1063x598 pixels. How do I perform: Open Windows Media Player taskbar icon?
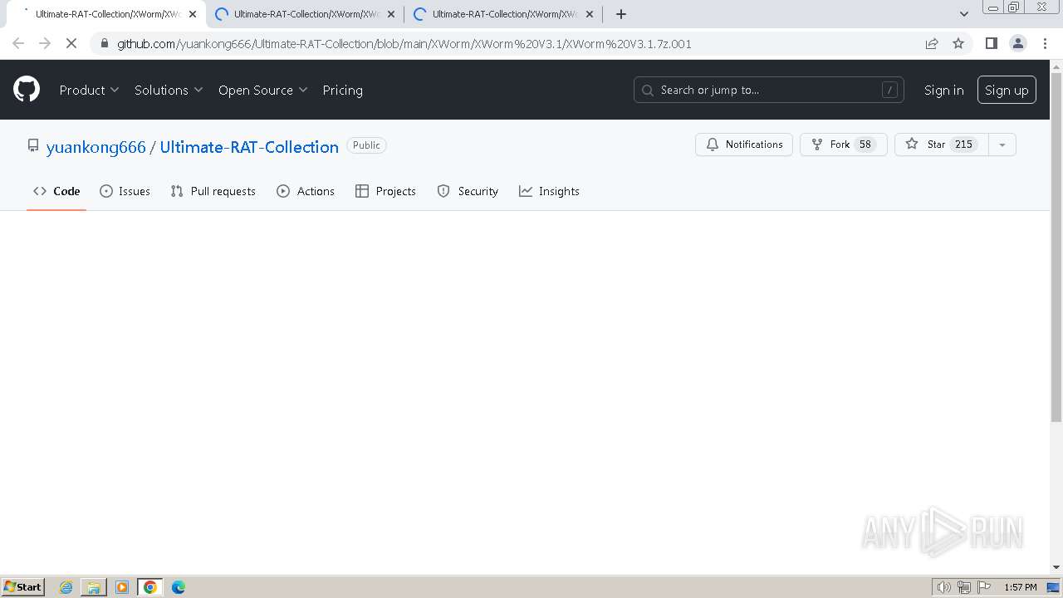122,587
